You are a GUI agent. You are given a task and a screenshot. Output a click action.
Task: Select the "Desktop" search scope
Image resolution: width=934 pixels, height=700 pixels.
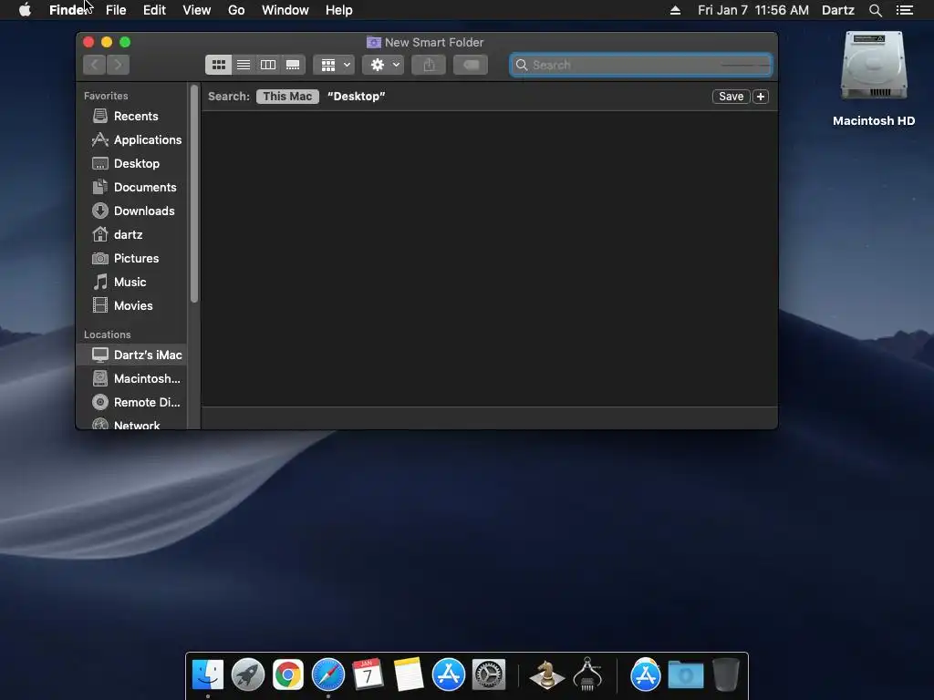357,97
